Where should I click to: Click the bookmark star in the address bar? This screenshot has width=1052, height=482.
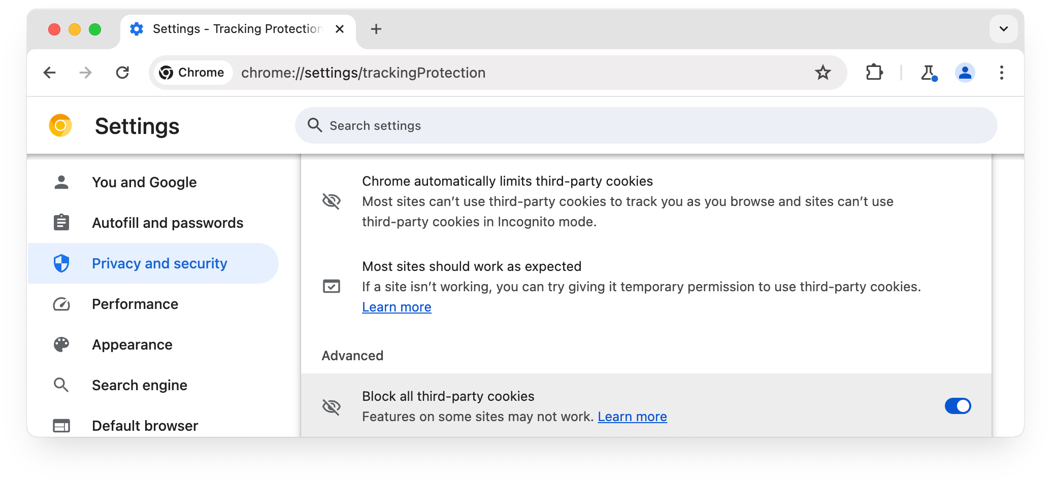pos(823,73)
